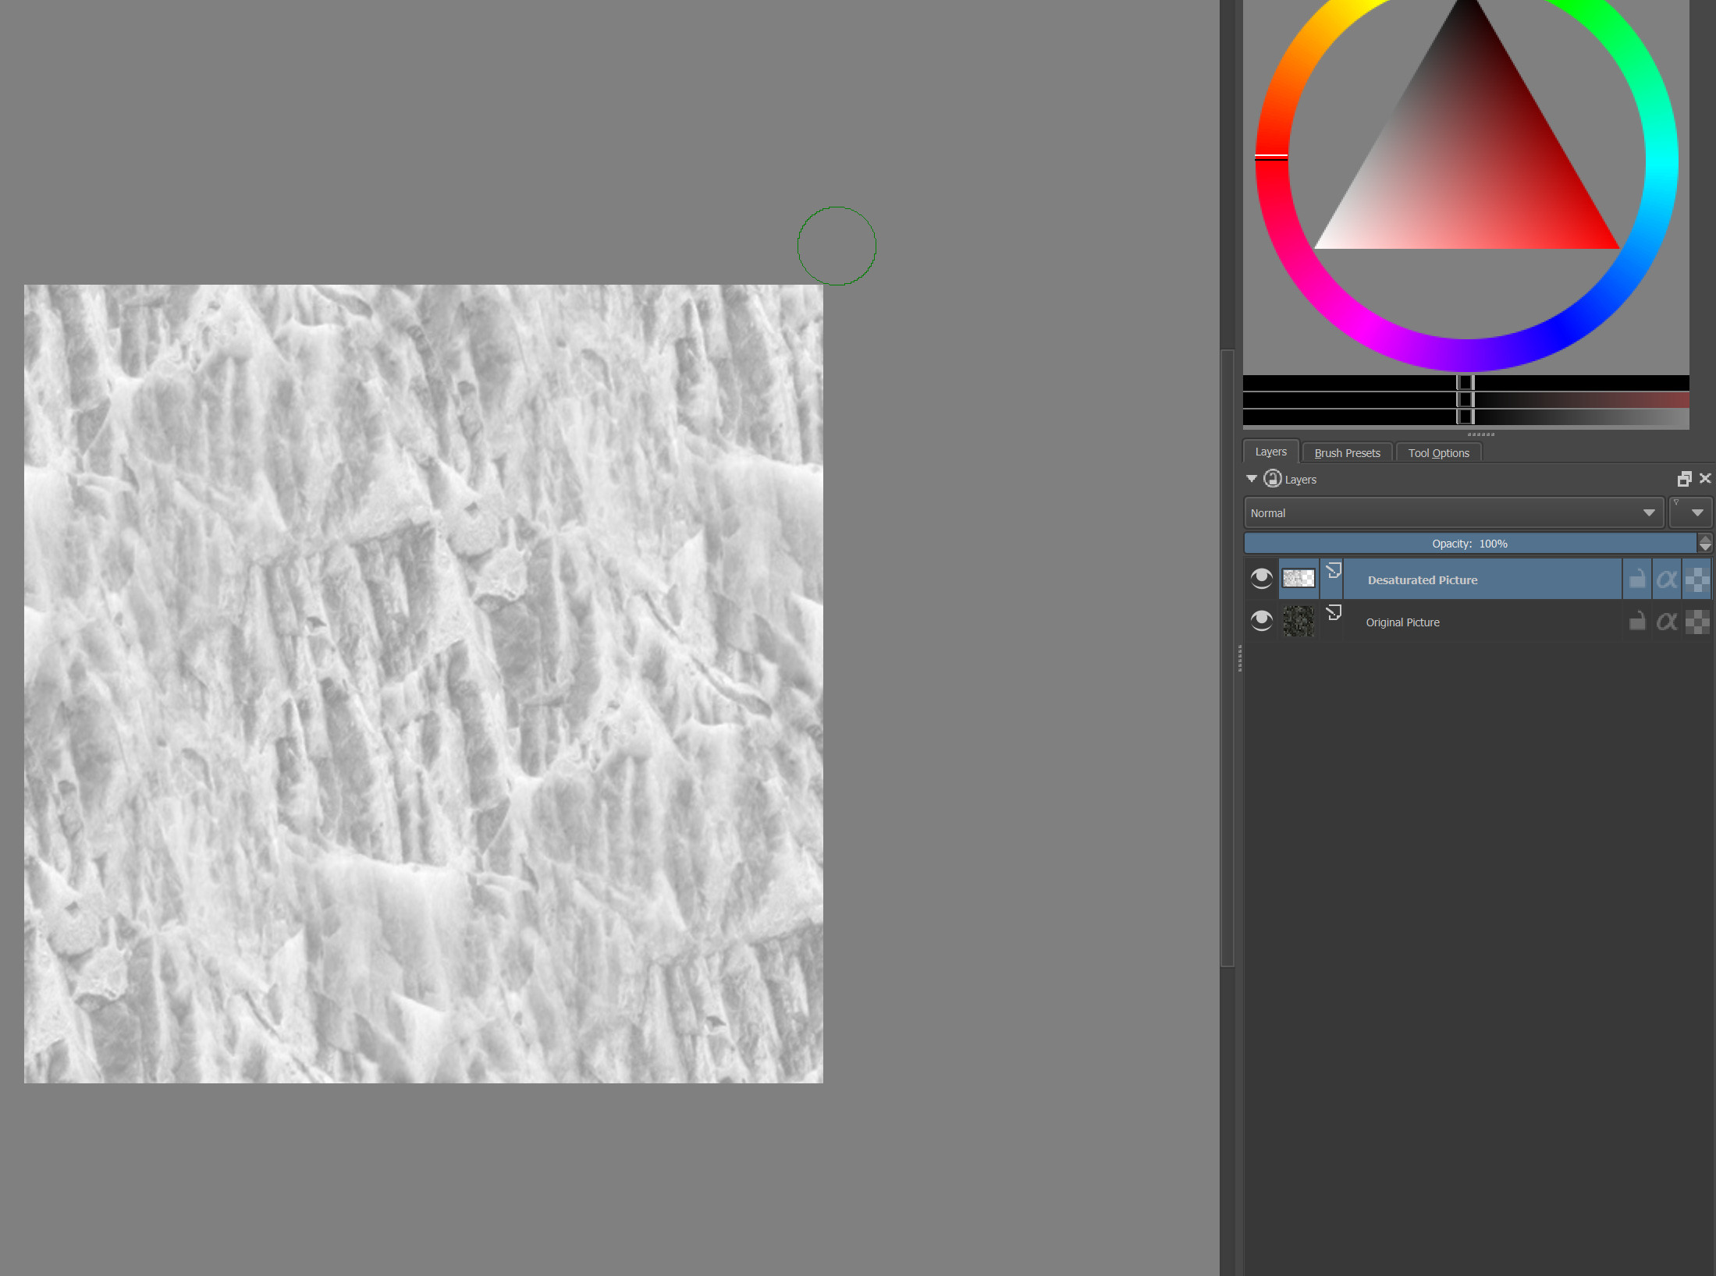This screenshot has width=1716, height=1276.
Task: Click the Opacity 100% slider
Action: coord(1469,544)
